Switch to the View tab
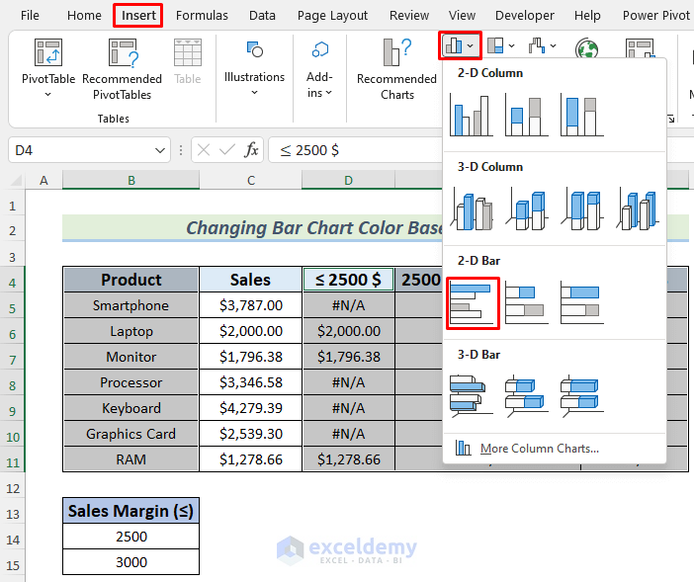The height and width of the screenshot is (582, 694). coord(462,16)
